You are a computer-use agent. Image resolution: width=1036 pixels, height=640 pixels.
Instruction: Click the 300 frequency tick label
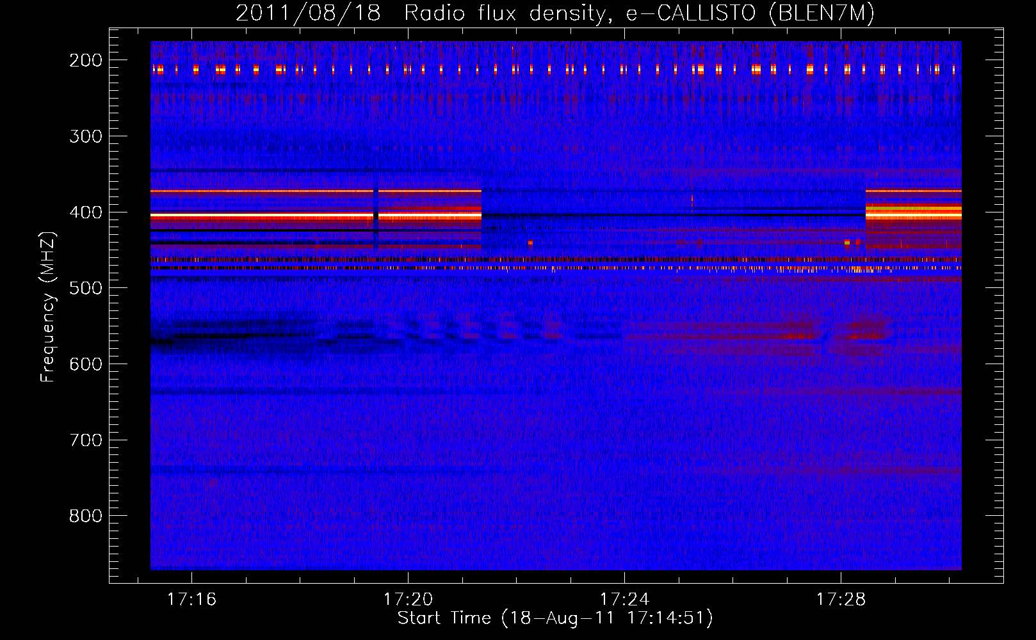click(x=86, y=136)
